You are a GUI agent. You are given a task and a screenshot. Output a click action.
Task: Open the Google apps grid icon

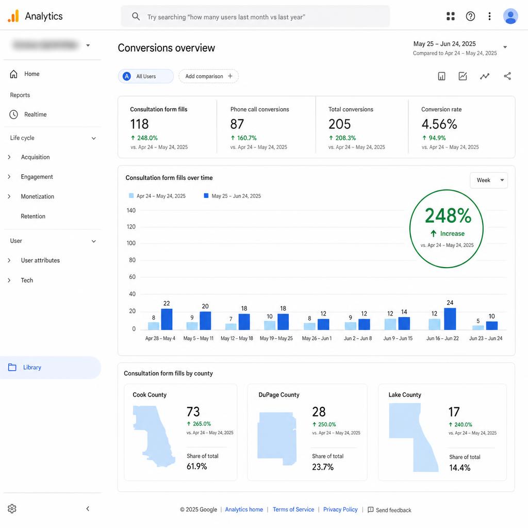tap(450, 16)
